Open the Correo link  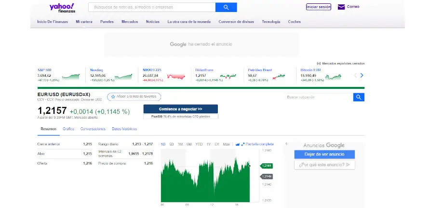[x=353, y=7]
